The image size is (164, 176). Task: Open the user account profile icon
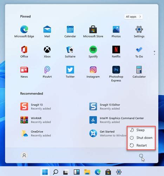tap(24, 155)
